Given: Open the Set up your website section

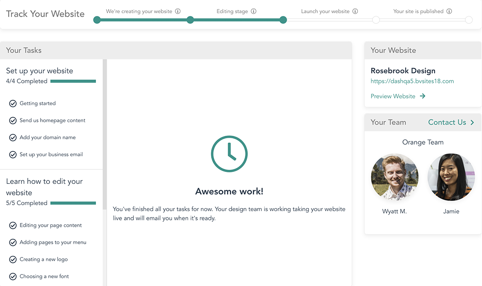Looking at the screenshot, I should [40, 71].
